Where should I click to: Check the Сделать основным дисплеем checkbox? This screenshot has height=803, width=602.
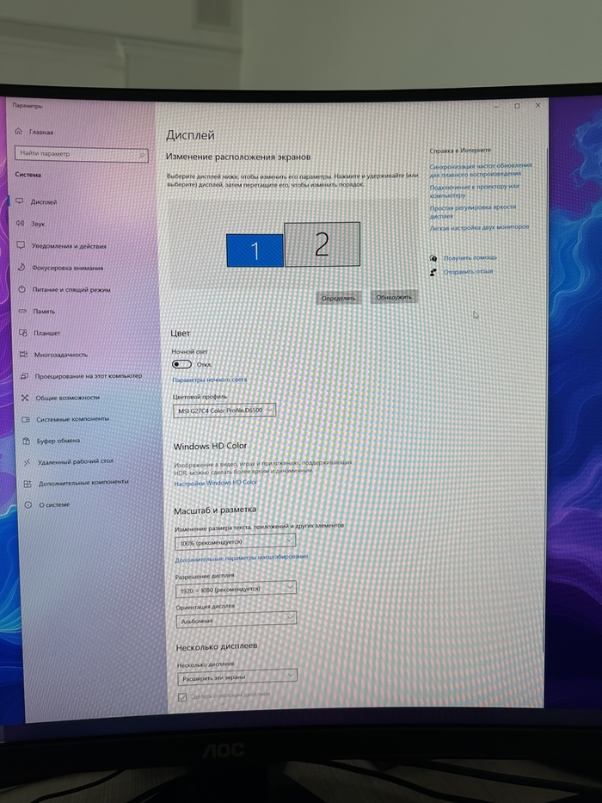point(181,695)
